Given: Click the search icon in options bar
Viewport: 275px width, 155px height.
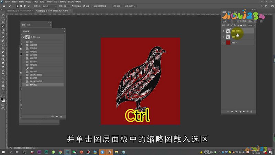Looking at the screenshot, I should coord(262,6).
